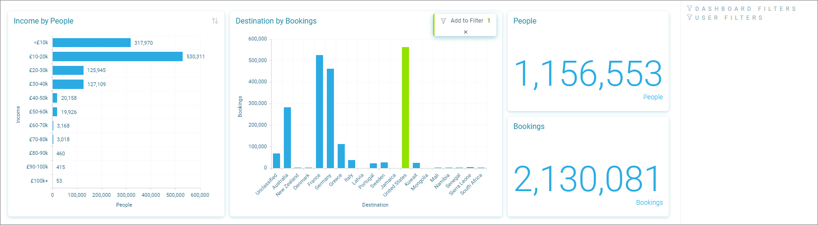Close the Add to Filter popup
The height and width of the screenshot is (225, 818).
coord(465,32)
